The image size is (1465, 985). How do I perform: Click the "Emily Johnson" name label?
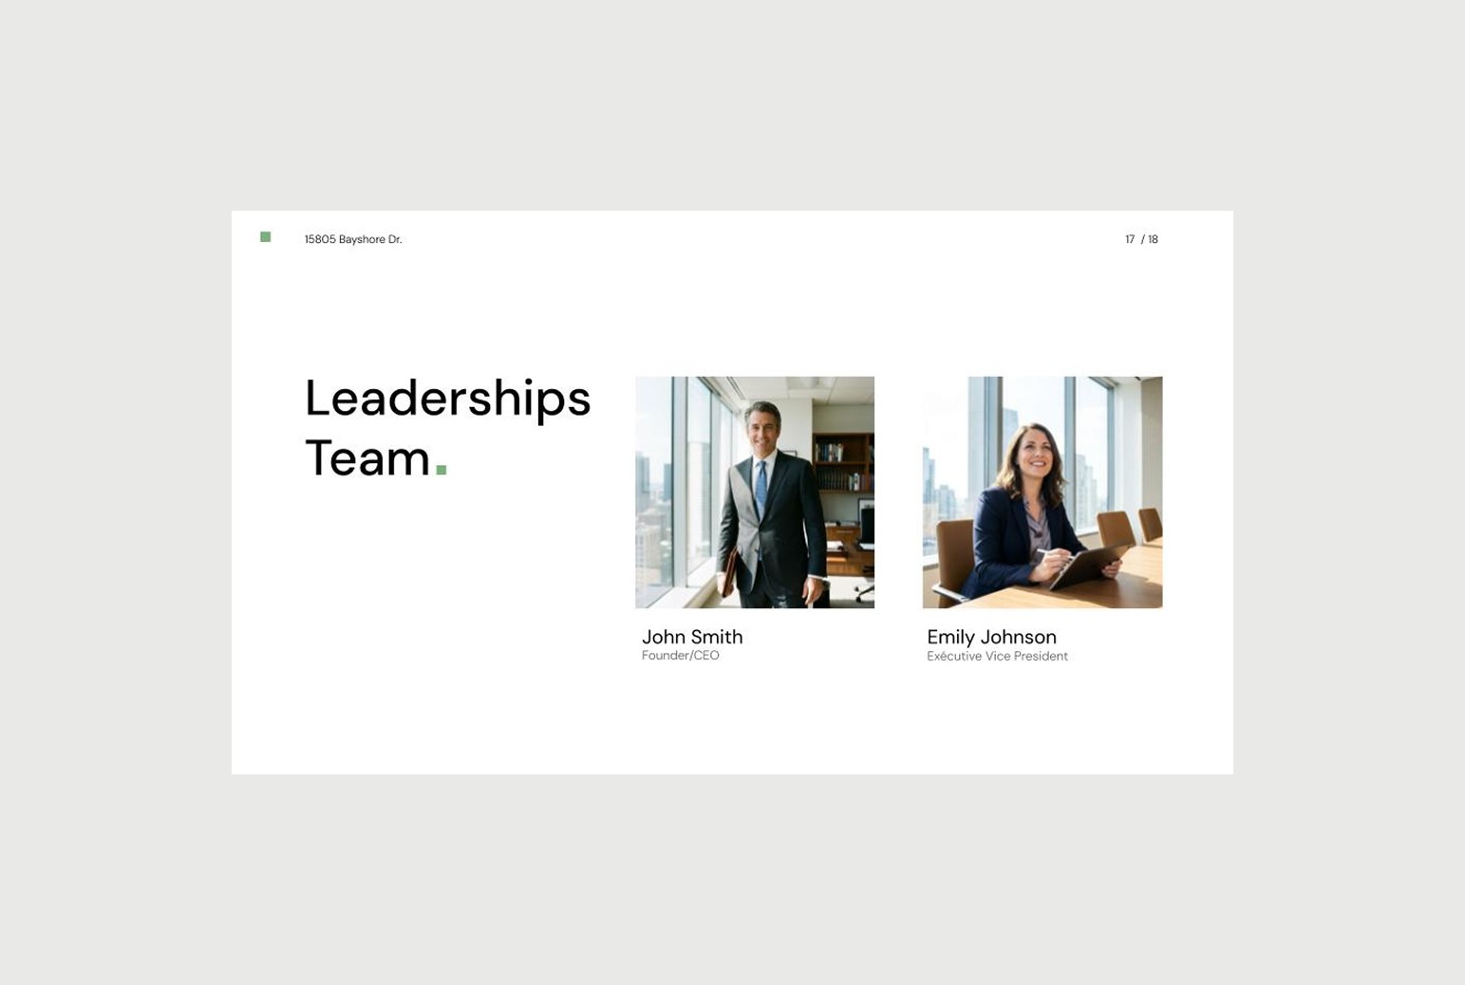(x=991, y=637)
